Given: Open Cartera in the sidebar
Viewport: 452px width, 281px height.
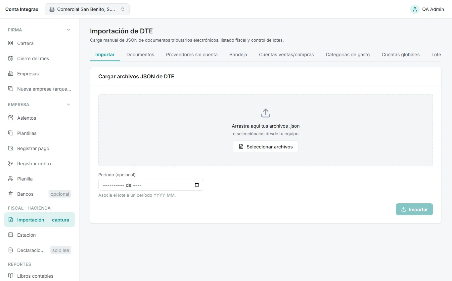Looking at the screenshot, I should [x=39, y=43].
